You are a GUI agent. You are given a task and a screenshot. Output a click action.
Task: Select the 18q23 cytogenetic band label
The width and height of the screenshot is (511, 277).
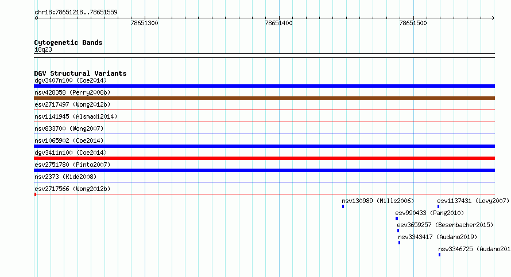point(43,49)
